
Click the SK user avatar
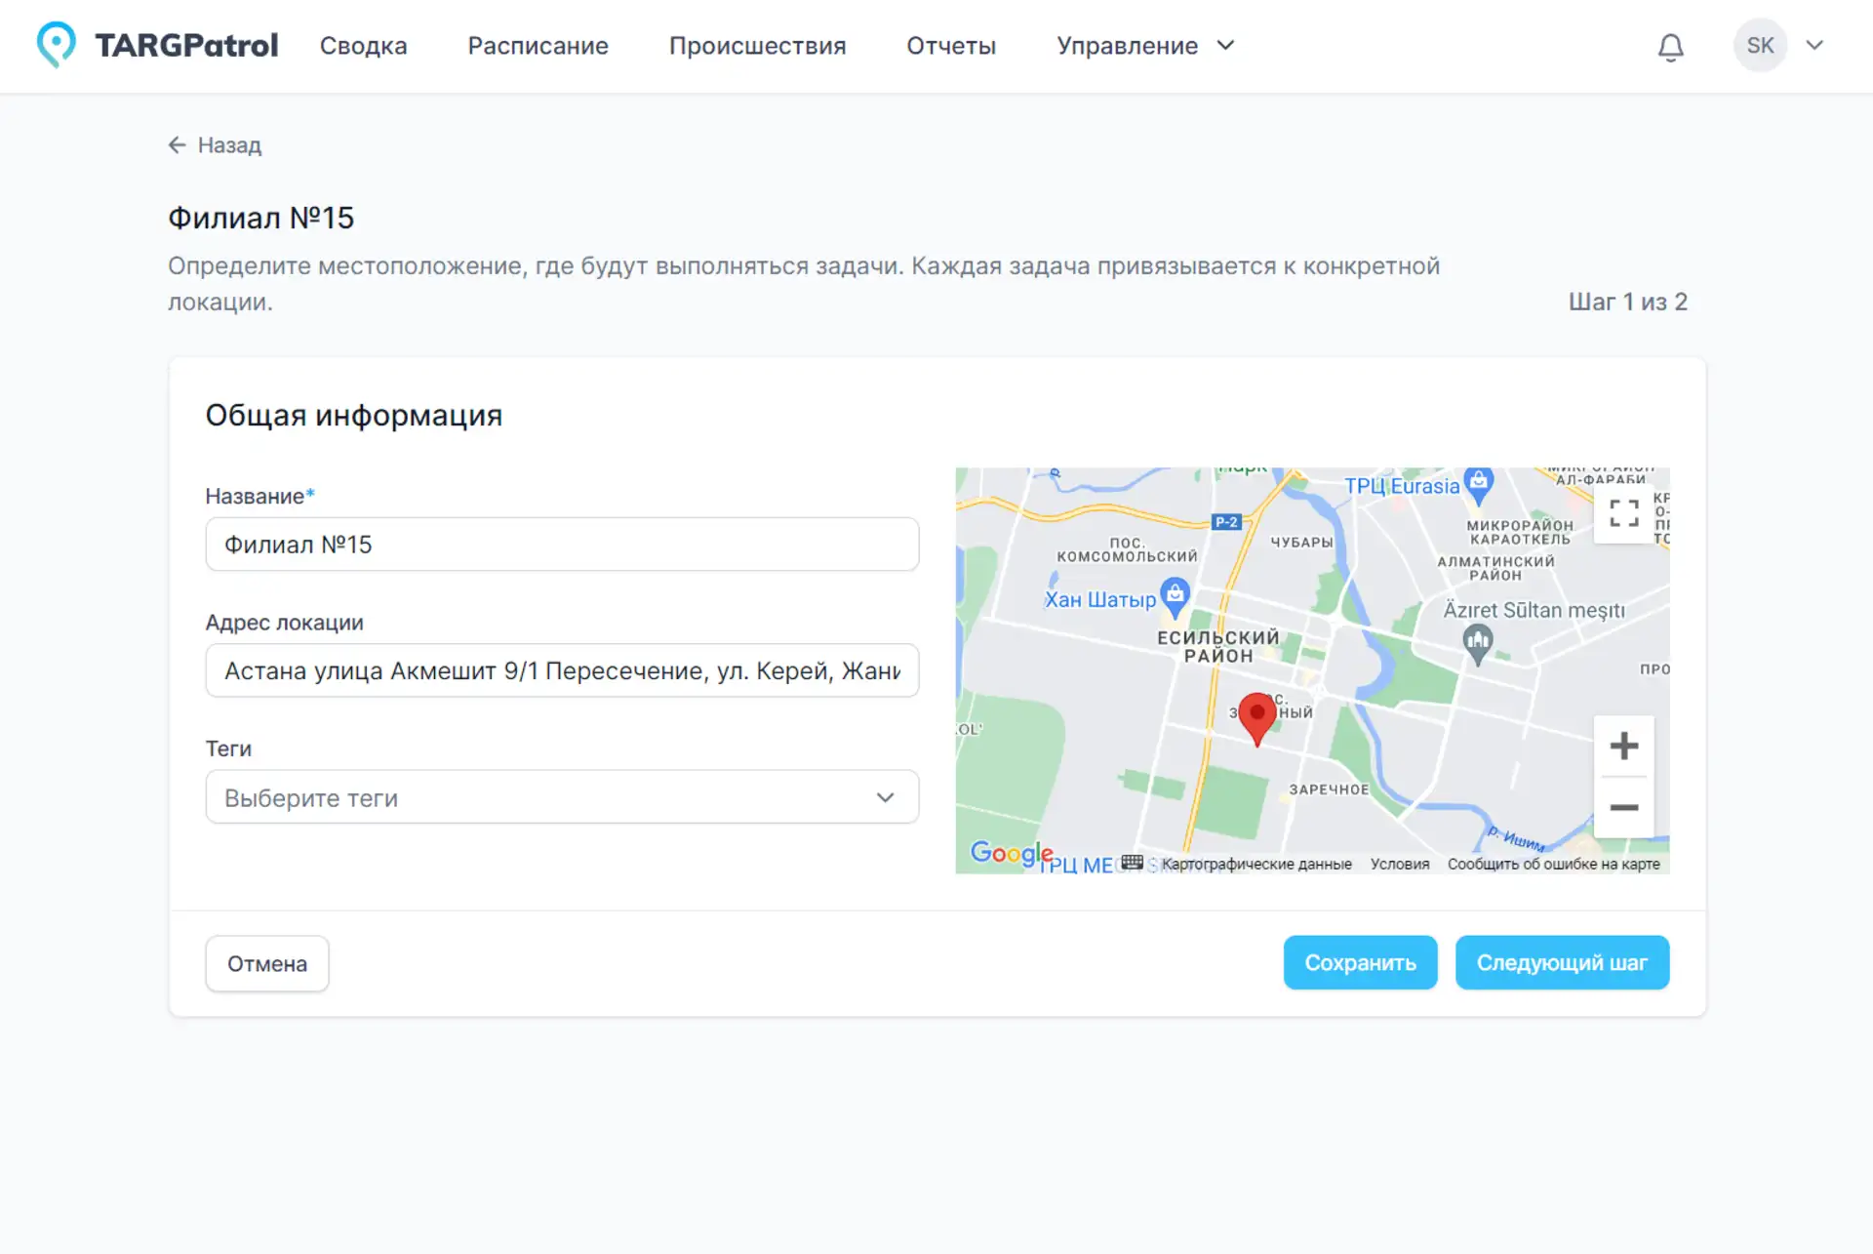click(x=1759, y=46)
